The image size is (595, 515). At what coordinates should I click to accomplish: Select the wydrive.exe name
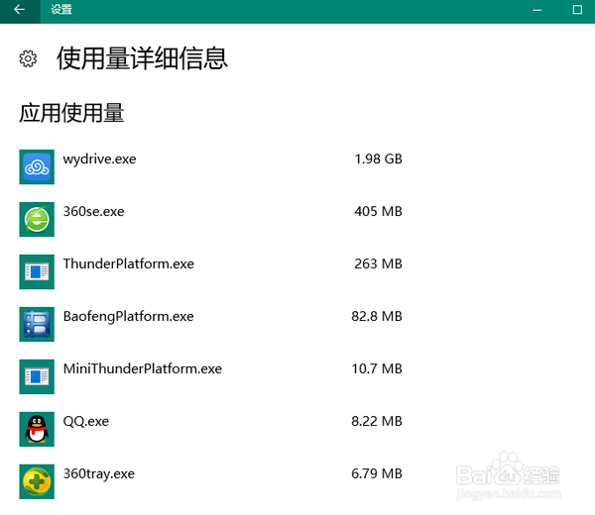click(x=99, y=159)
